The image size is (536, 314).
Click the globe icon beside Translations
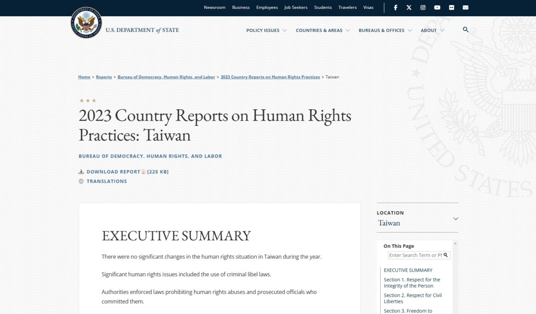coord(81,181)
